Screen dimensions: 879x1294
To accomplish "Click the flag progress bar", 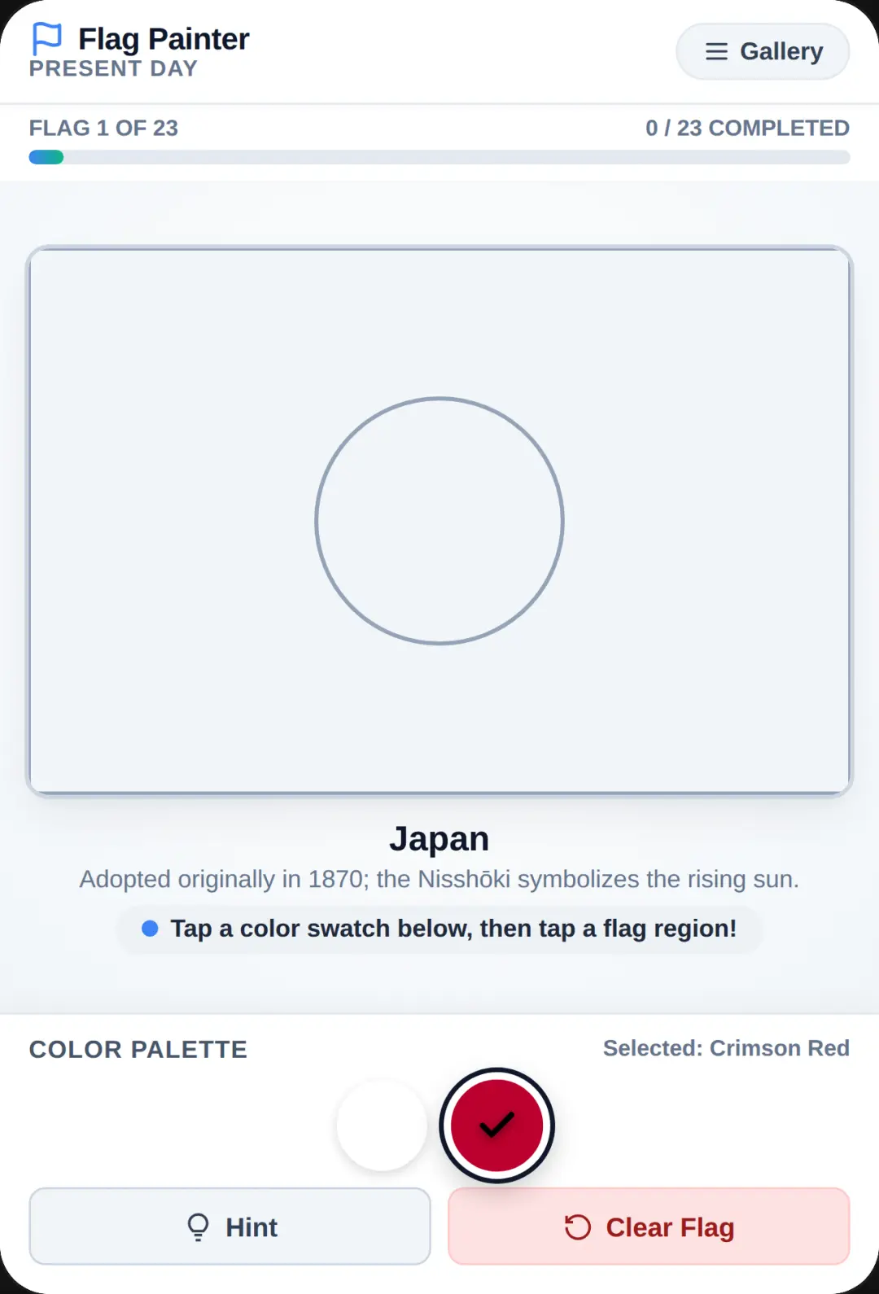I will coord(439,157).
